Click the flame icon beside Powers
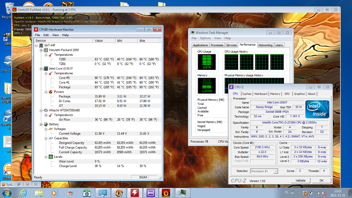 point(51,92)
